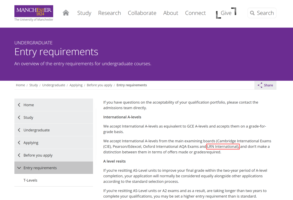
Task: Open the Collaborate navigation menu
Action: 142,13
